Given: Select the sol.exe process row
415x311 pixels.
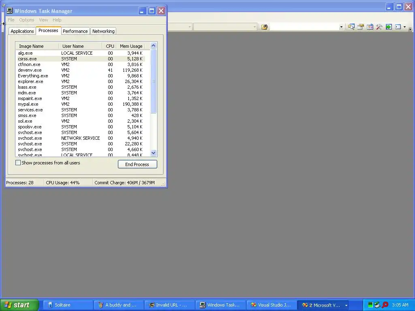Looking at the screenshot, I should [x=81, y=121].
